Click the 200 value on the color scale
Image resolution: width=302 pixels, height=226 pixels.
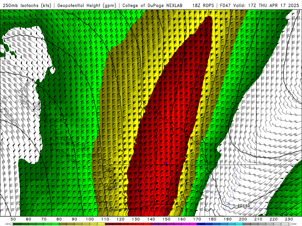(x=243, y=219)
